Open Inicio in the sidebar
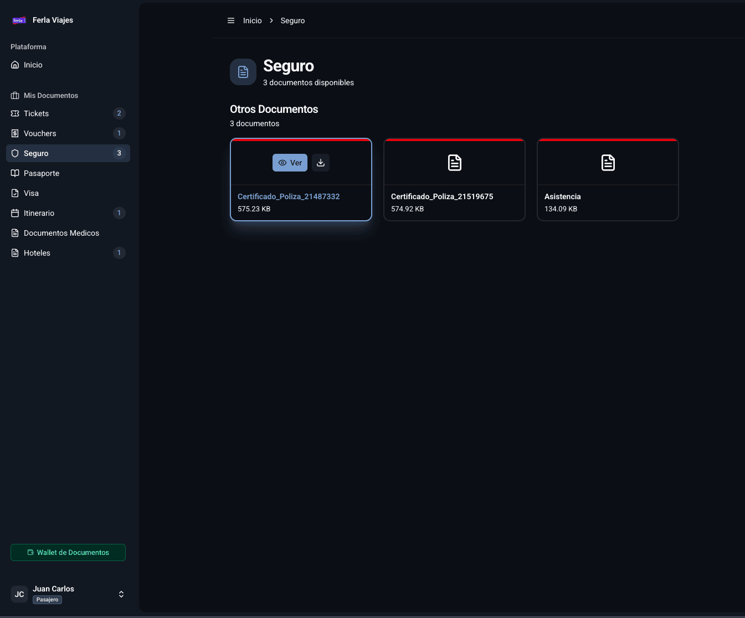This screenshot has width=745, height=618. click(x=33, y=65)
